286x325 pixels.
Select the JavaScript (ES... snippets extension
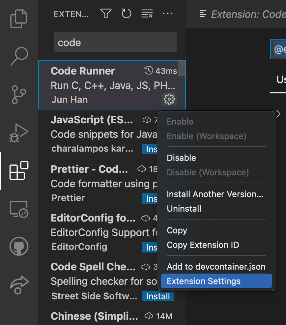click(x=98, y=134)
